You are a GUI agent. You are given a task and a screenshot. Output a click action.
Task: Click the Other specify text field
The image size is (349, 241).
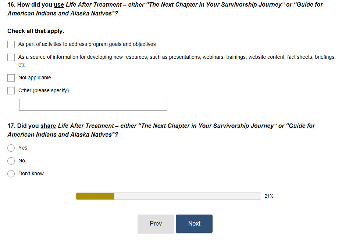coord(93,105)
